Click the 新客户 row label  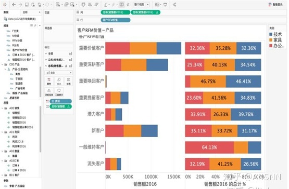point(98,131)
